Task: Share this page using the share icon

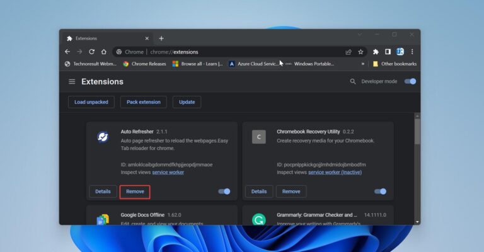Action: click(349, 52)
